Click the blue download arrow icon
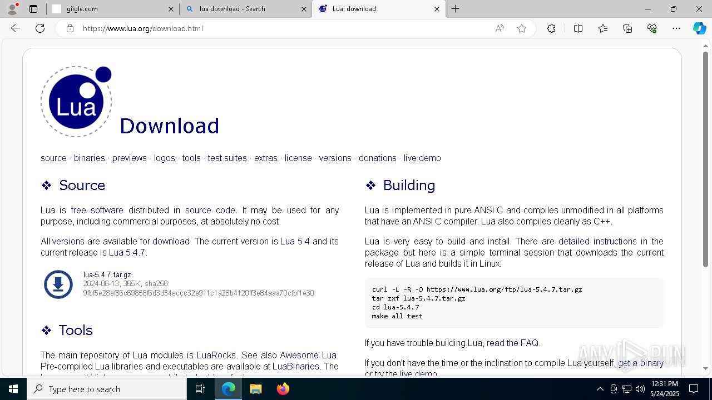Screen dimensions: 712x400 58,284
